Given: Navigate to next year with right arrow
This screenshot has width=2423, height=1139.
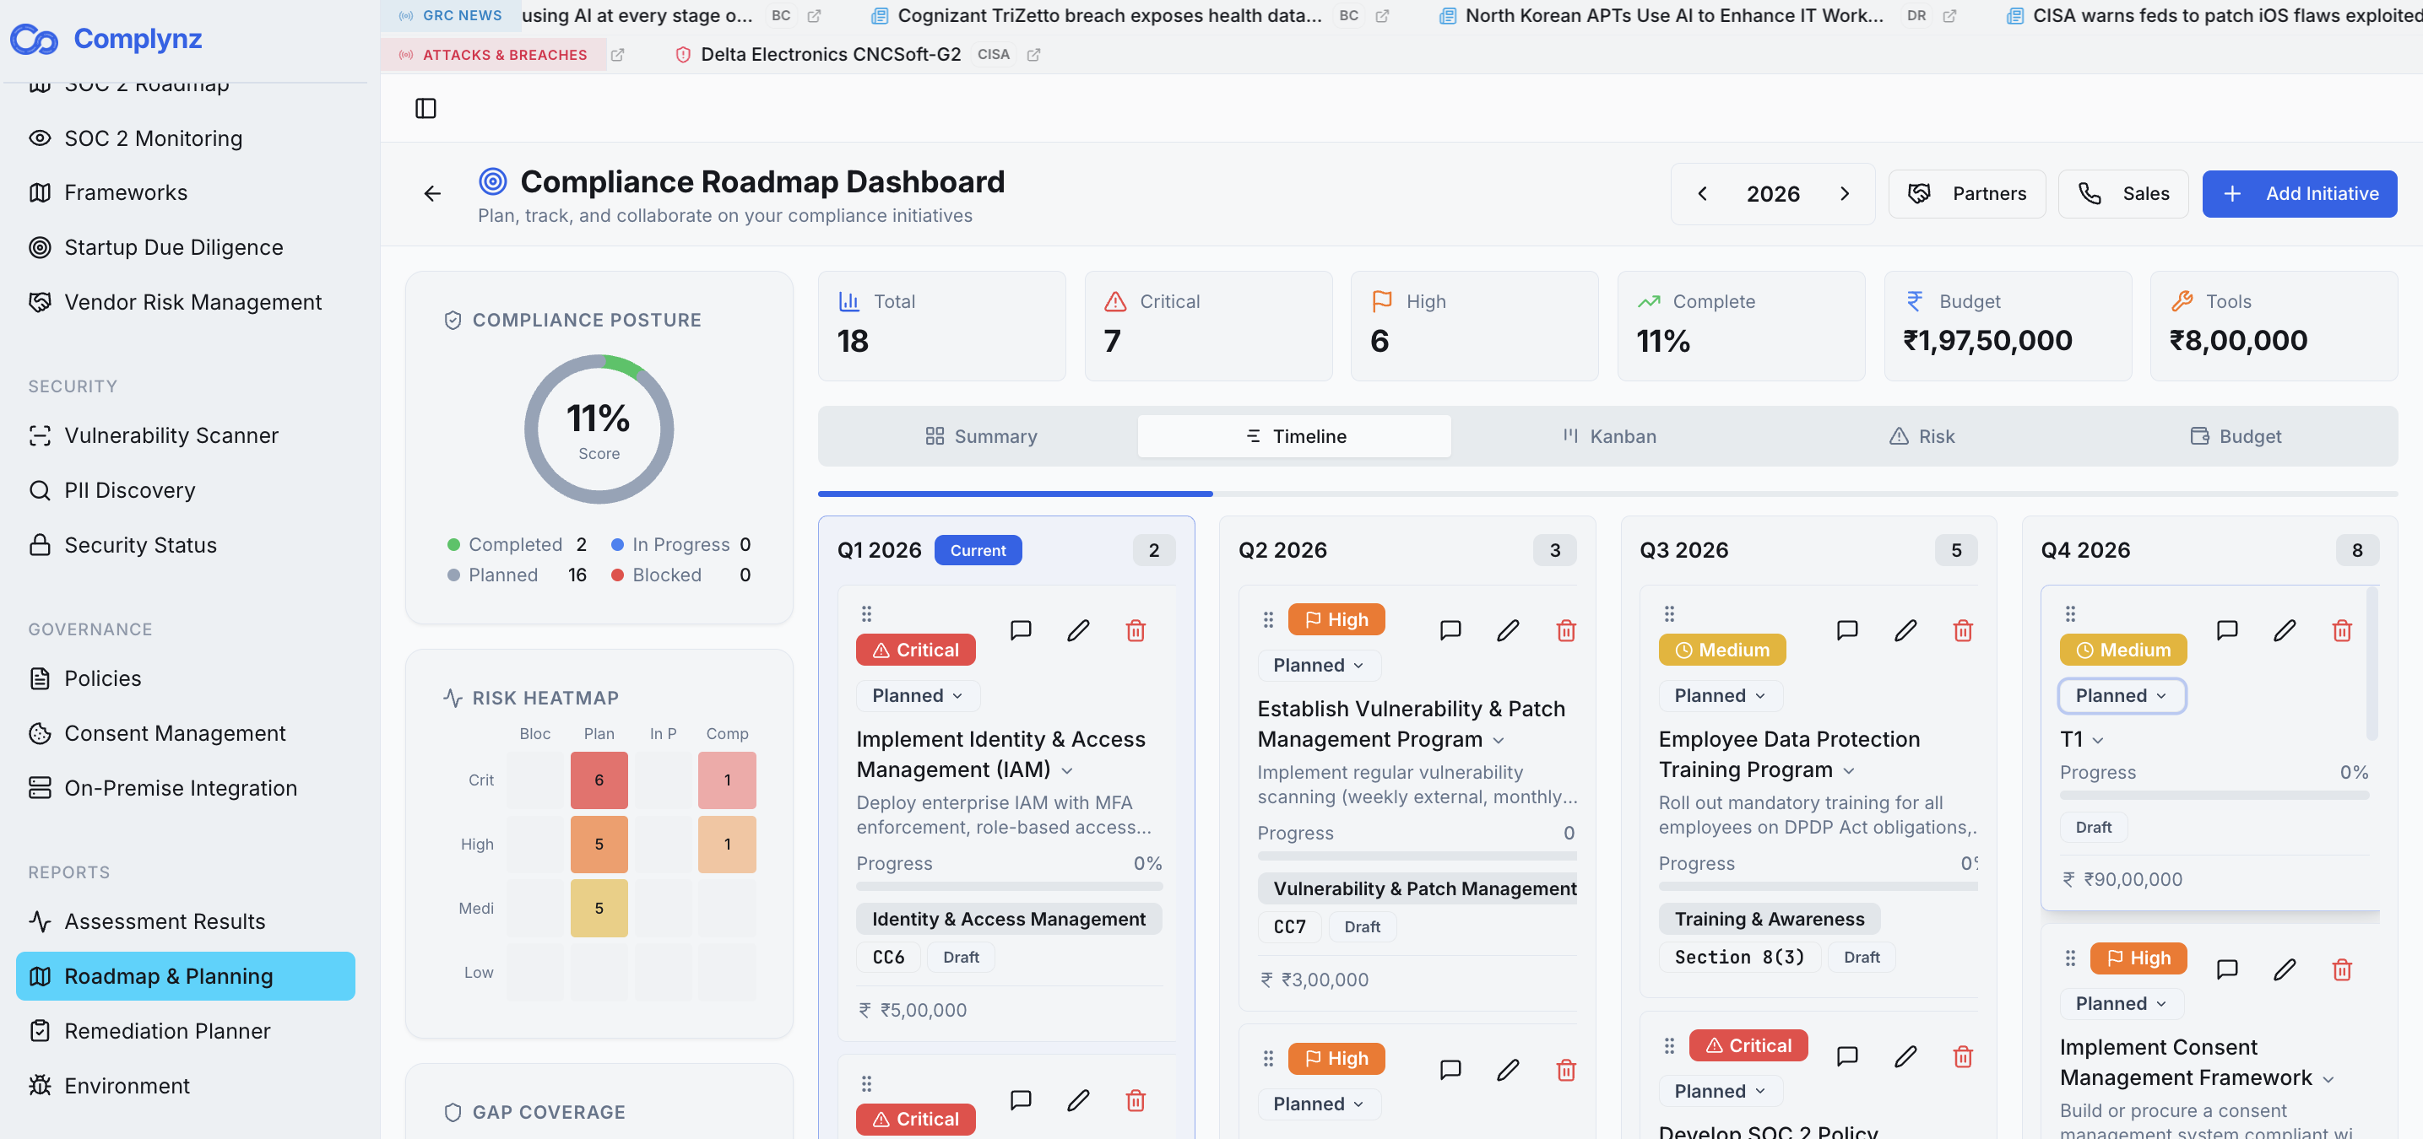Looking at the screenshot, I should click(1845, 193).
